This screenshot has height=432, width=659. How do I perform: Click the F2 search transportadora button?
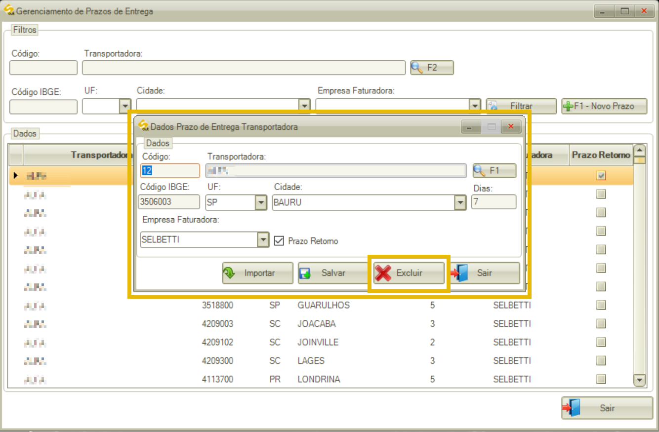(x=432, y=68)
